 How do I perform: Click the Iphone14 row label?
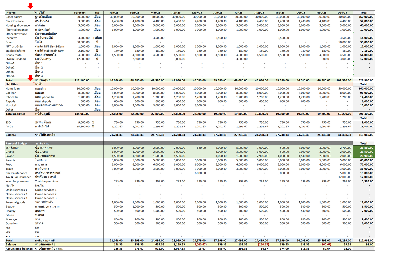(x=12, y=97)
